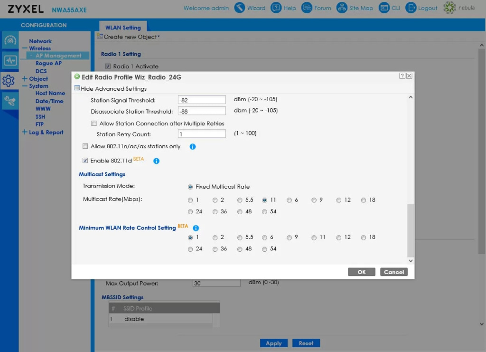Collapse the Wireless tree node
This screenshot has width=486, height=352.
coord(25,48)
